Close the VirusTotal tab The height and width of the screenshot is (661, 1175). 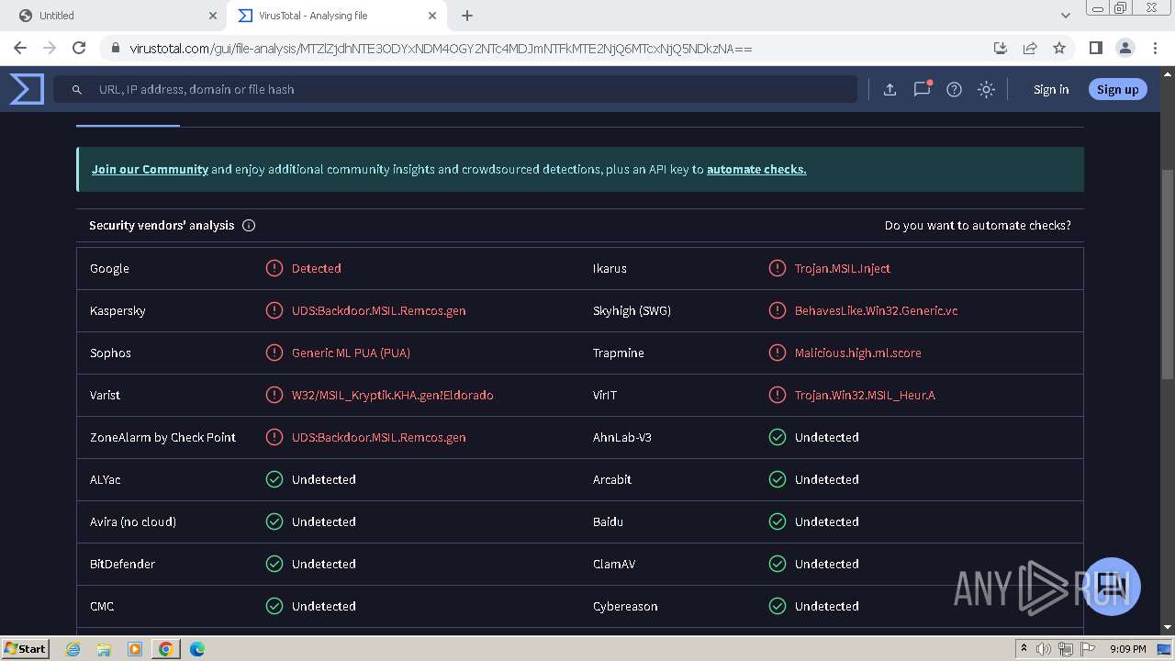coord(433,16)
